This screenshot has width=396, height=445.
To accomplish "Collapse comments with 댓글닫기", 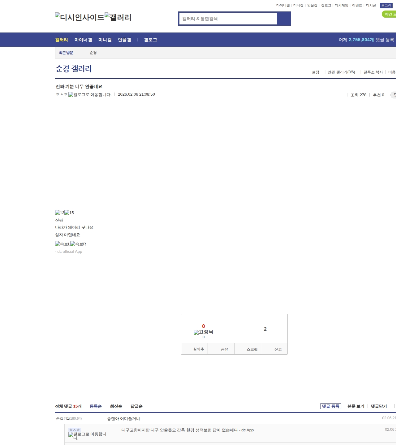I will (379, 406).
